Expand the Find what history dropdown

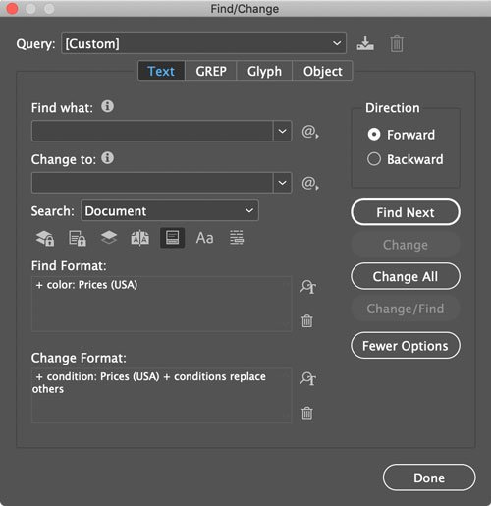point(282,131)
